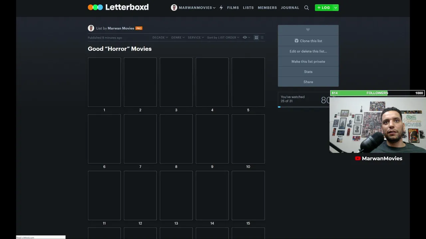Click the MarwanMovies channel name overlay

tap(382, 158)
